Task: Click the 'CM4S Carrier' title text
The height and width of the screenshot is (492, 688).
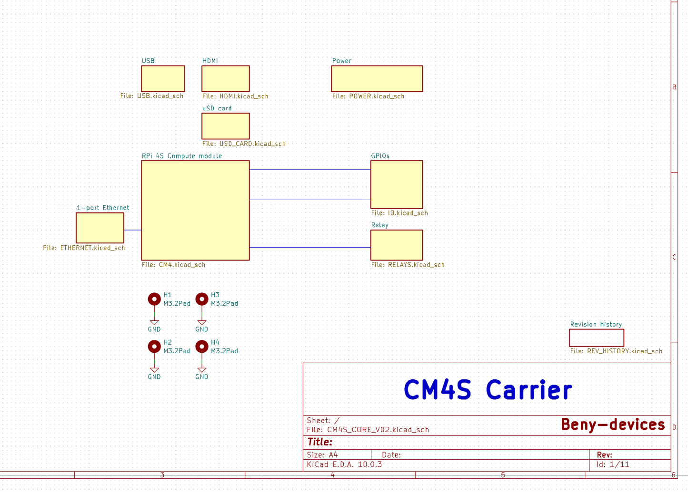Action: (488, 390)
